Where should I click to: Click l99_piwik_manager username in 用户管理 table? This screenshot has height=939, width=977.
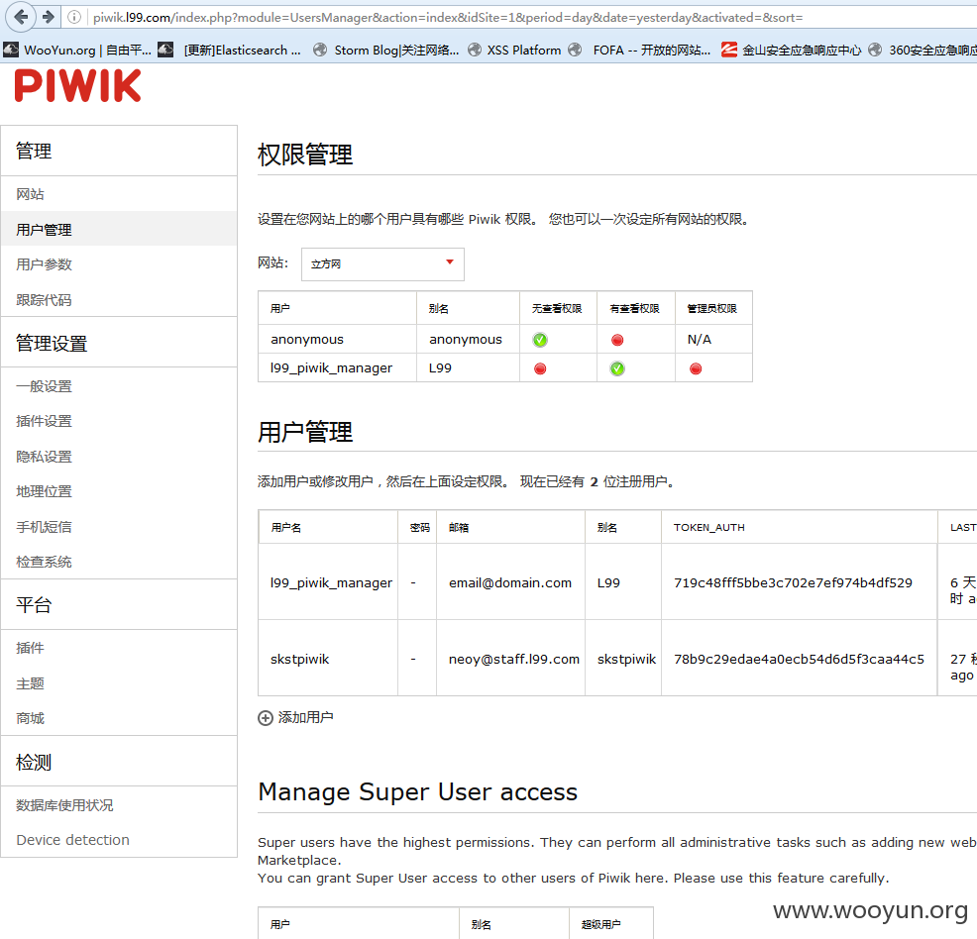pyautogui.click(x=331, y=582)
